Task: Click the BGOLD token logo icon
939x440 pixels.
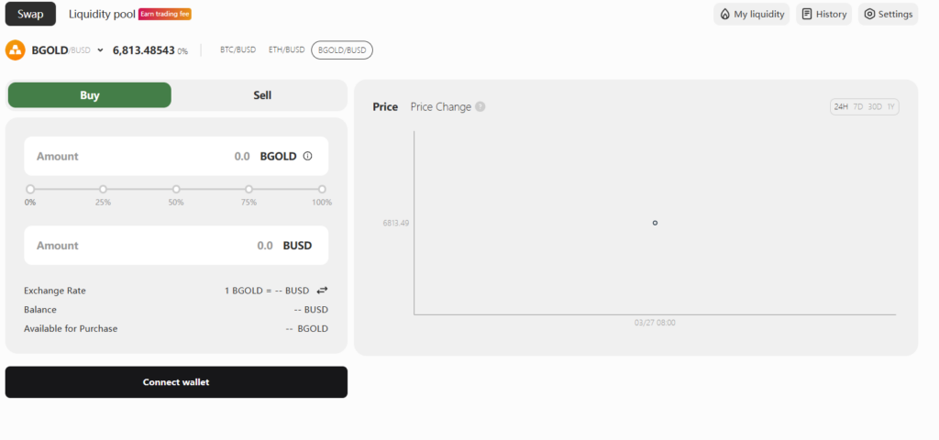Action: pos(16,50)
